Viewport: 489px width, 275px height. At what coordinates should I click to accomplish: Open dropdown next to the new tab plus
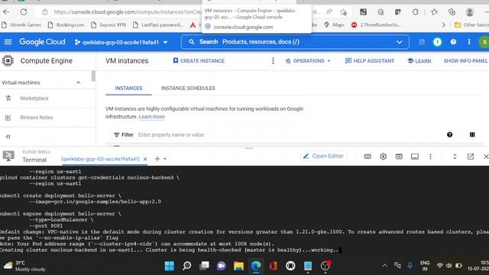(165, 159)
